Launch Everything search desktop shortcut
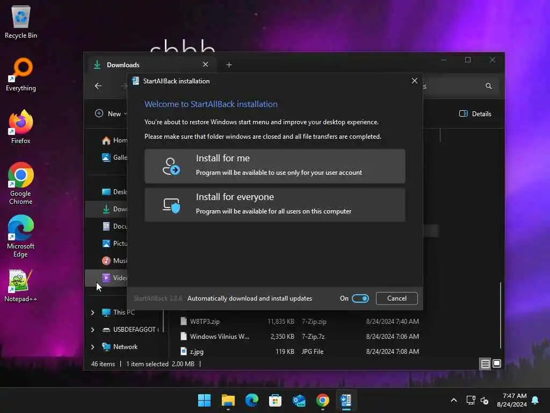Screen dimensions: 550x413 point(21,74)
